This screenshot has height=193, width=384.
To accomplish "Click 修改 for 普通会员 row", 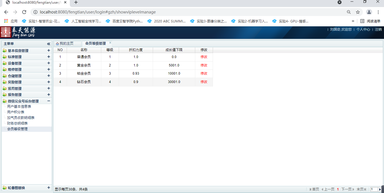I will [204, 57].
